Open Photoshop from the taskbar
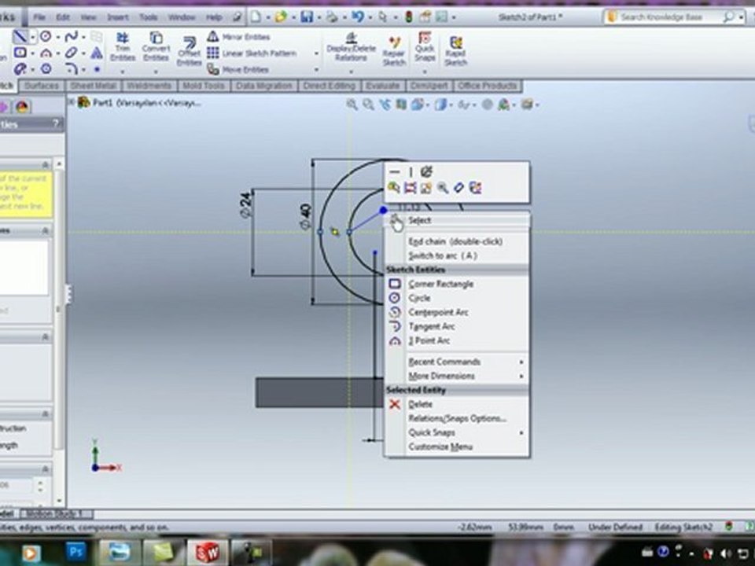Image resolution: width=755 pixels, height=566 pixels. [75, 552]
